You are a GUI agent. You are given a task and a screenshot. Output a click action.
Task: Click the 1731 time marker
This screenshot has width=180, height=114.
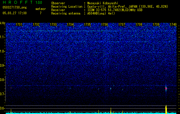pyautogui.click(x=19, y=25)
